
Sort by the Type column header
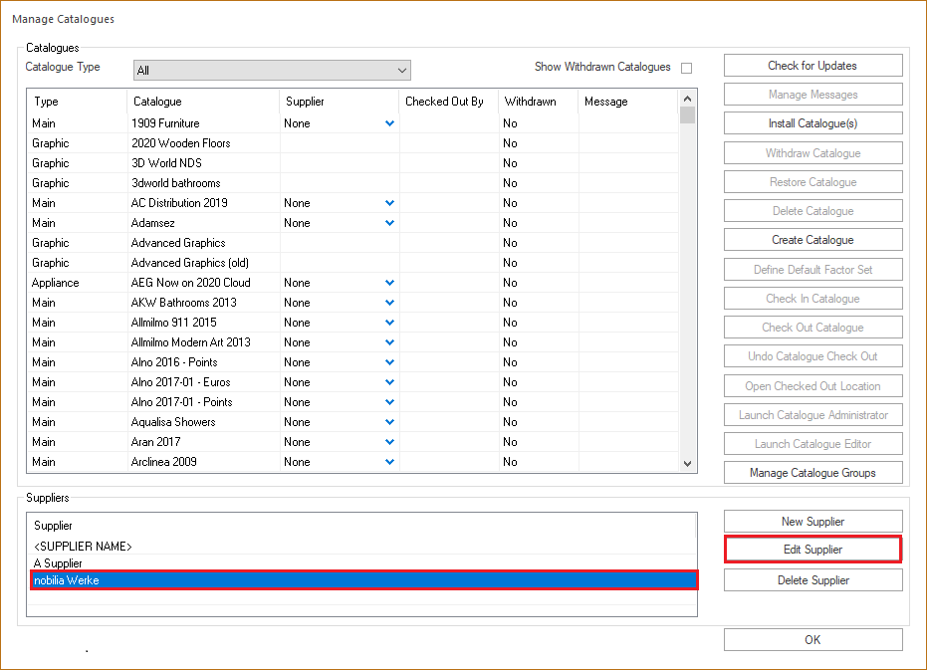click(77, 102)
